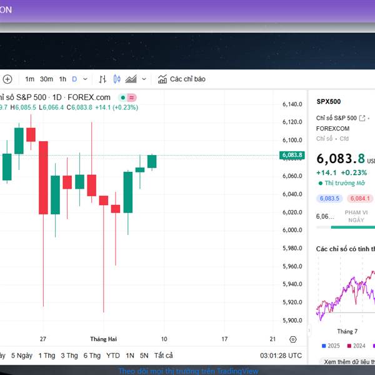Click the add symbol plus icon

pyautogui.click(x=7, y=79)
